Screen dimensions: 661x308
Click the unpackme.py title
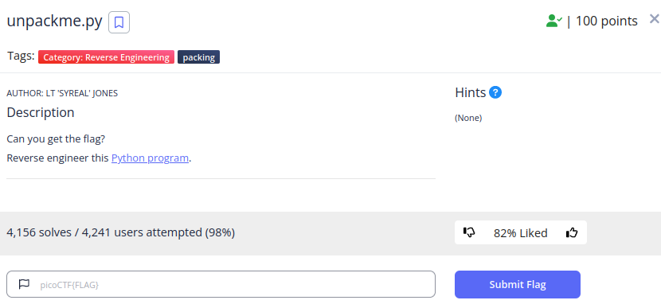click(x=54, y=21)
